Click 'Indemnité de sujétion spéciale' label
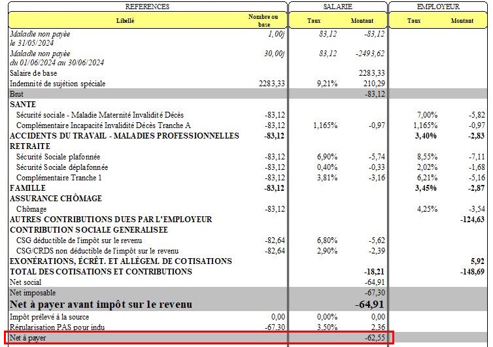This screenshot has height=347, width=493. pos(58,84)
